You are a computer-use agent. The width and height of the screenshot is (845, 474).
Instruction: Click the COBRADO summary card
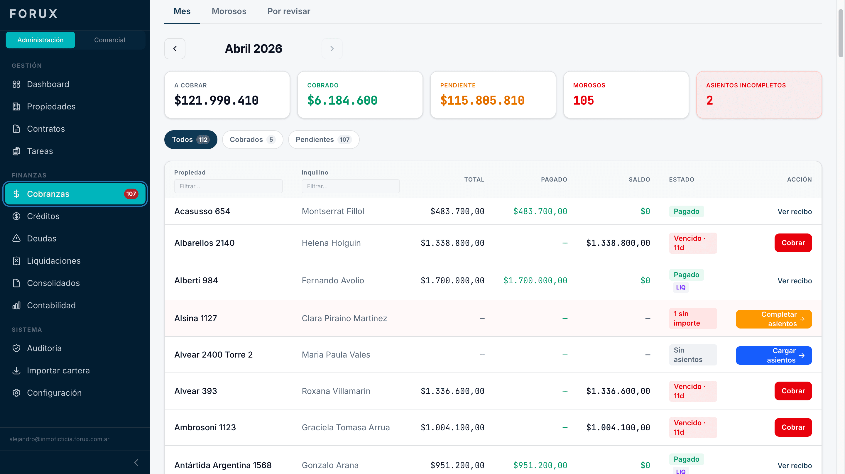(x=360, y=95)
